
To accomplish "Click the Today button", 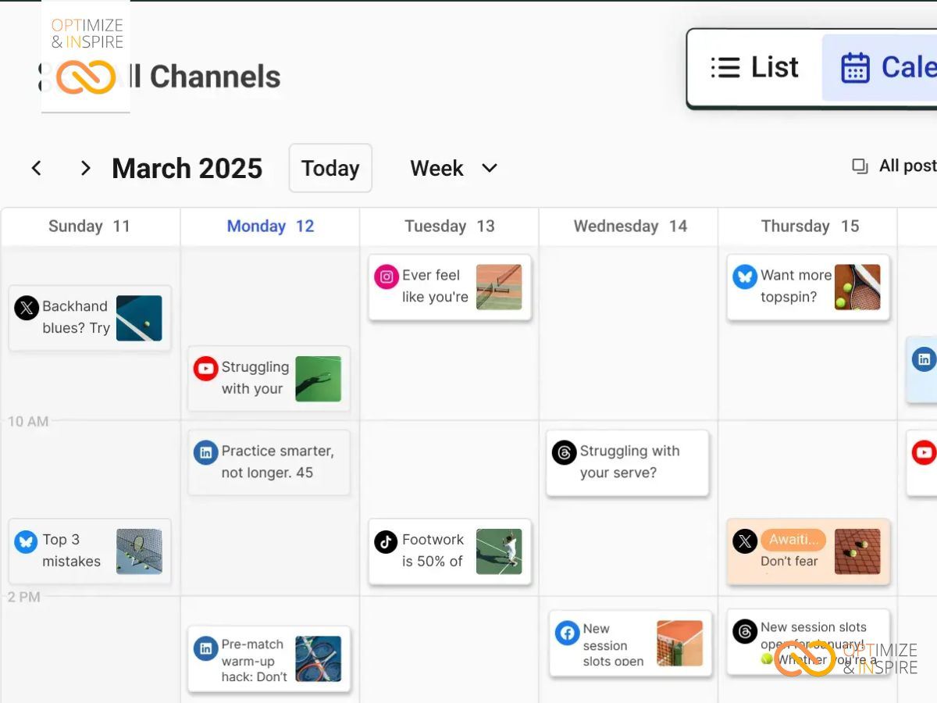I will coord(330,168).
